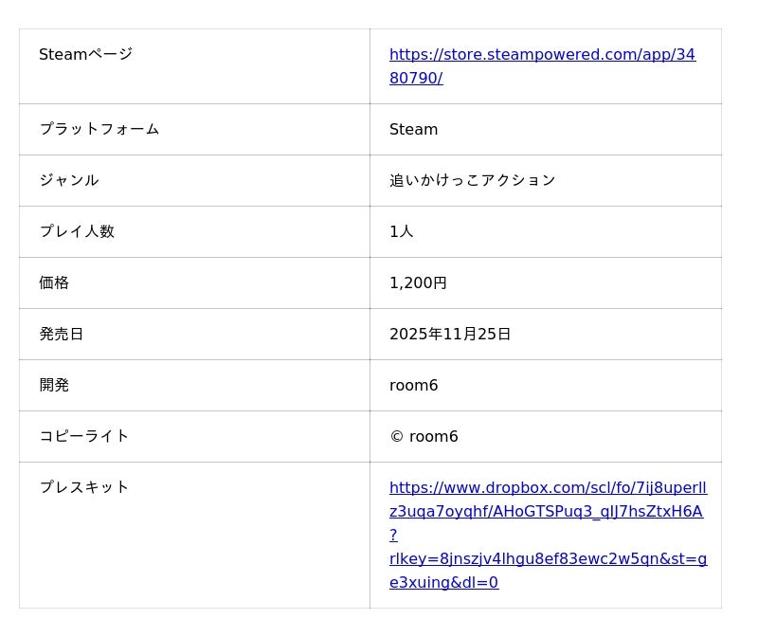Click the 'Steamページ' label cell
The width and height of the screenshot is (758, 637).
click(85, 55)
